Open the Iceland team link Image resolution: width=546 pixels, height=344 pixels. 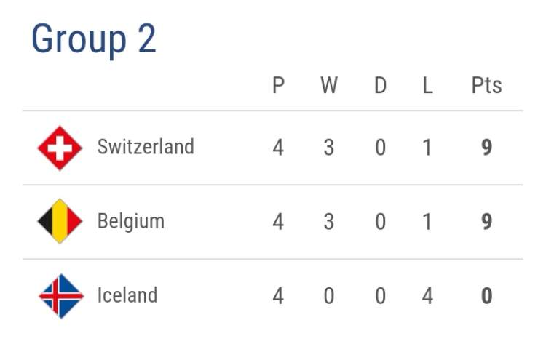127,295
